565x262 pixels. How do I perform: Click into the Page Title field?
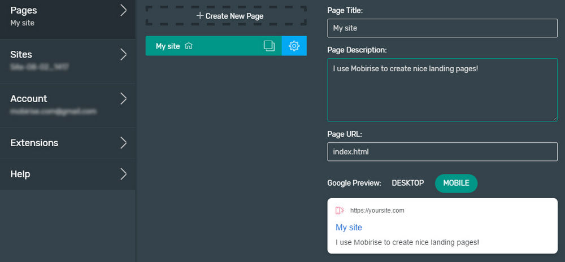(x=442, y=28)
